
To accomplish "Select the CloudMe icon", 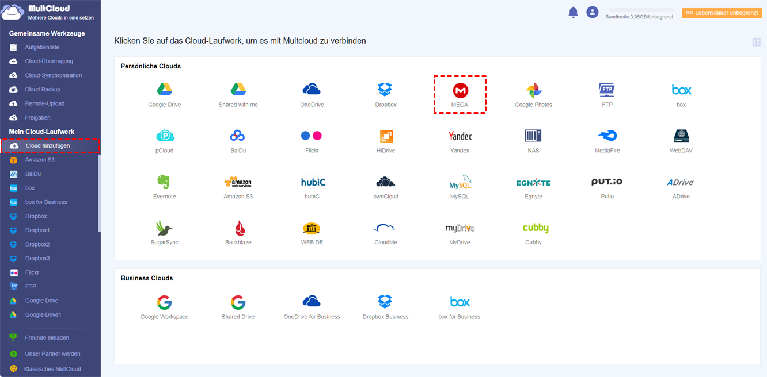I will (x=385, y=228).
